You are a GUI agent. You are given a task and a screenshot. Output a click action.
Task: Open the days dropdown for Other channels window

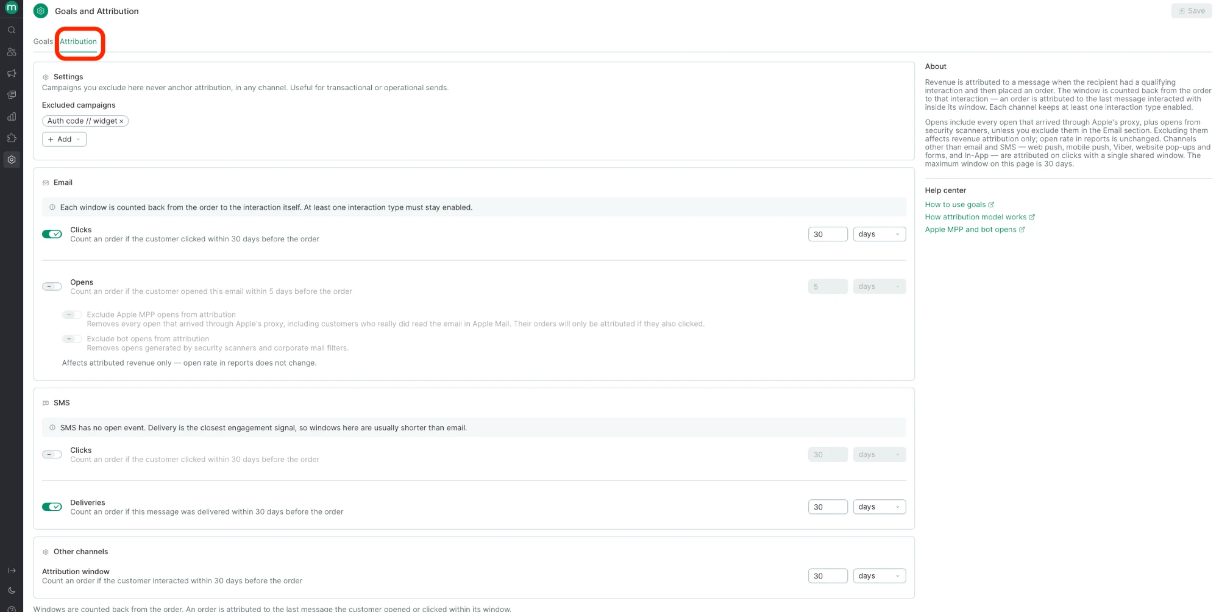pyautogui.click(x=879, y=576)
